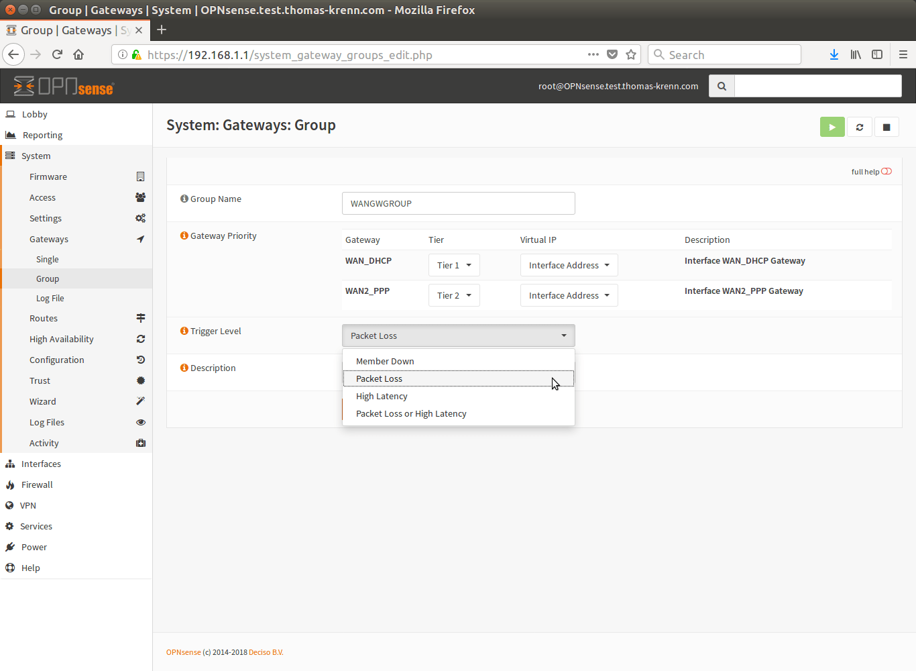Toggle the full help switch
The image size is (916, 671).
pos(886,172)
